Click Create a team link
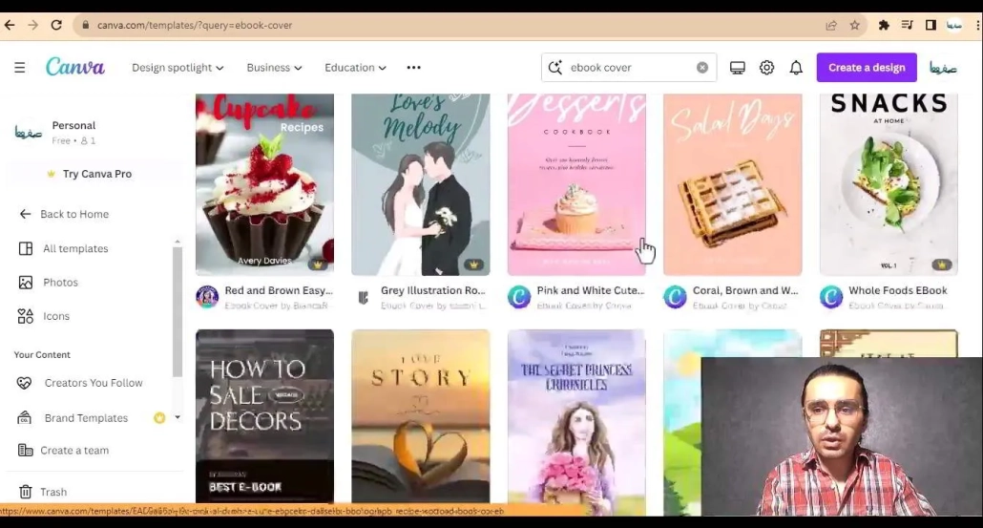 click(x=63, y=451)
